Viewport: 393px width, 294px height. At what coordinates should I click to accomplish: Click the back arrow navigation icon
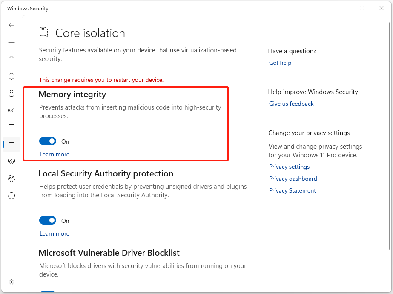pos(11,25)
